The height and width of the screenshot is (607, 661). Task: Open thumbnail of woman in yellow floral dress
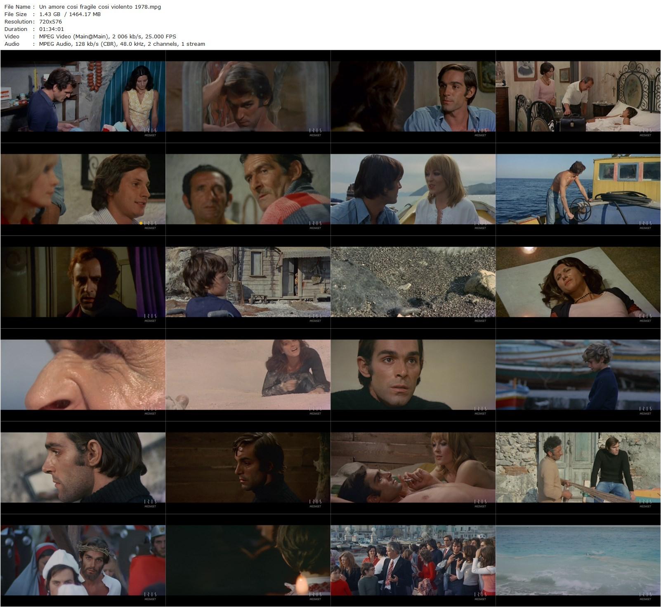click(x=83, y=96)
